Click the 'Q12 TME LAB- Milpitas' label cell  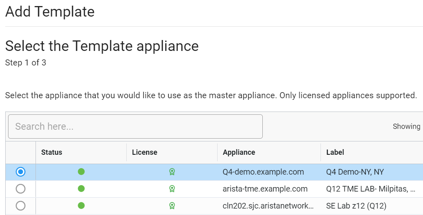point(371,189)
